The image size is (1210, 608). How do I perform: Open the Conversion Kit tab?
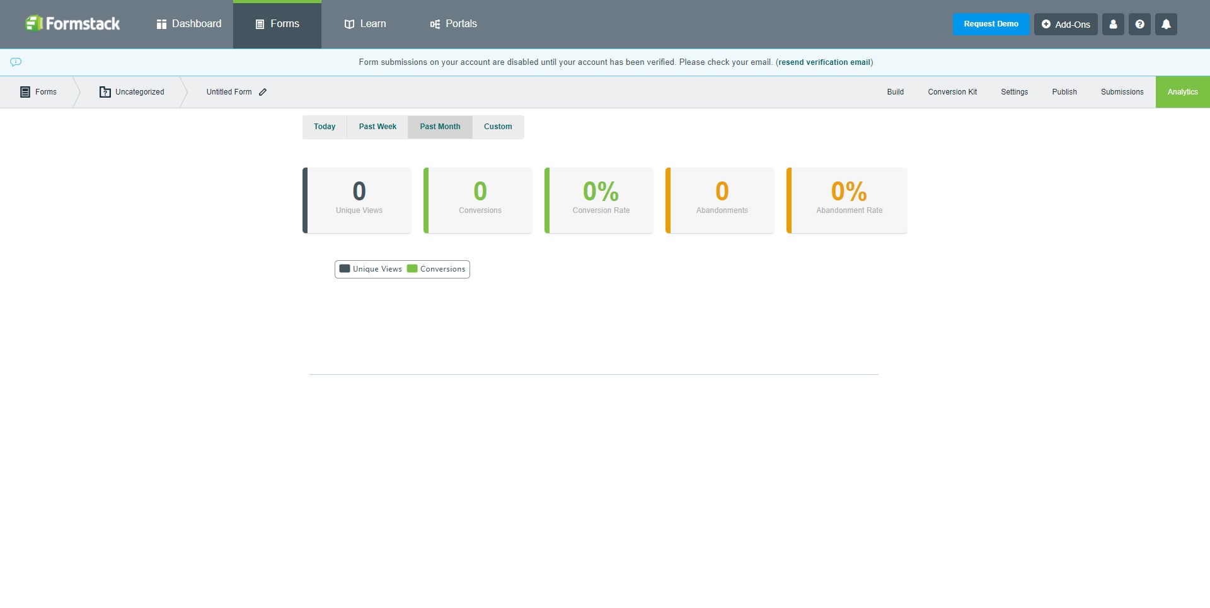coord(952,92)
